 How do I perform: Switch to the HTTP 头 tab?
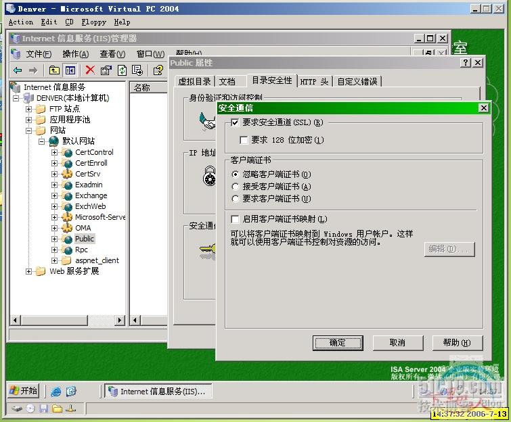[315, 81]
